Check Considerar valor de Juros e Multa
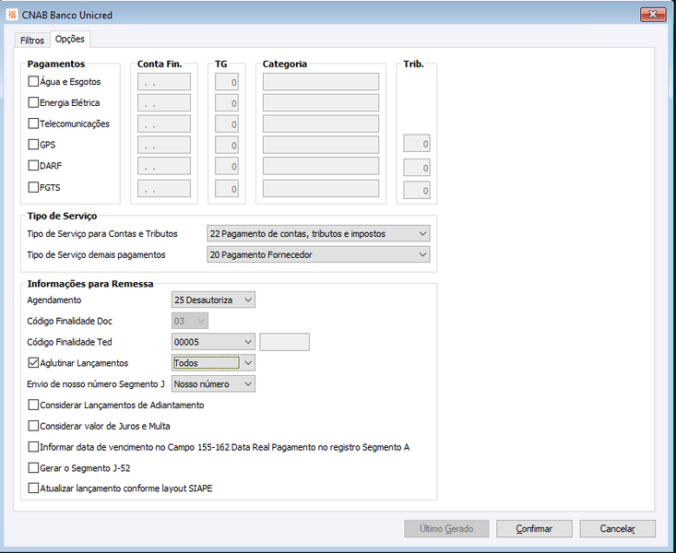This screenshot has width=676, height=553. (33, 427)
